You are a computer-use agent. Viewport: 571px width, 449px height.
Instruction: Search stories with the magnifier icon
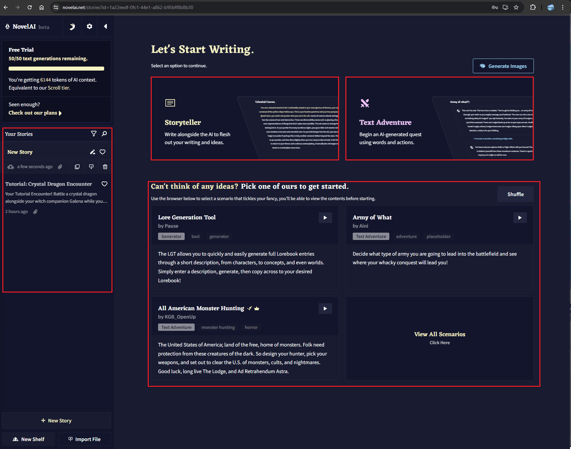pyautogui.click(x=104, y=133)
